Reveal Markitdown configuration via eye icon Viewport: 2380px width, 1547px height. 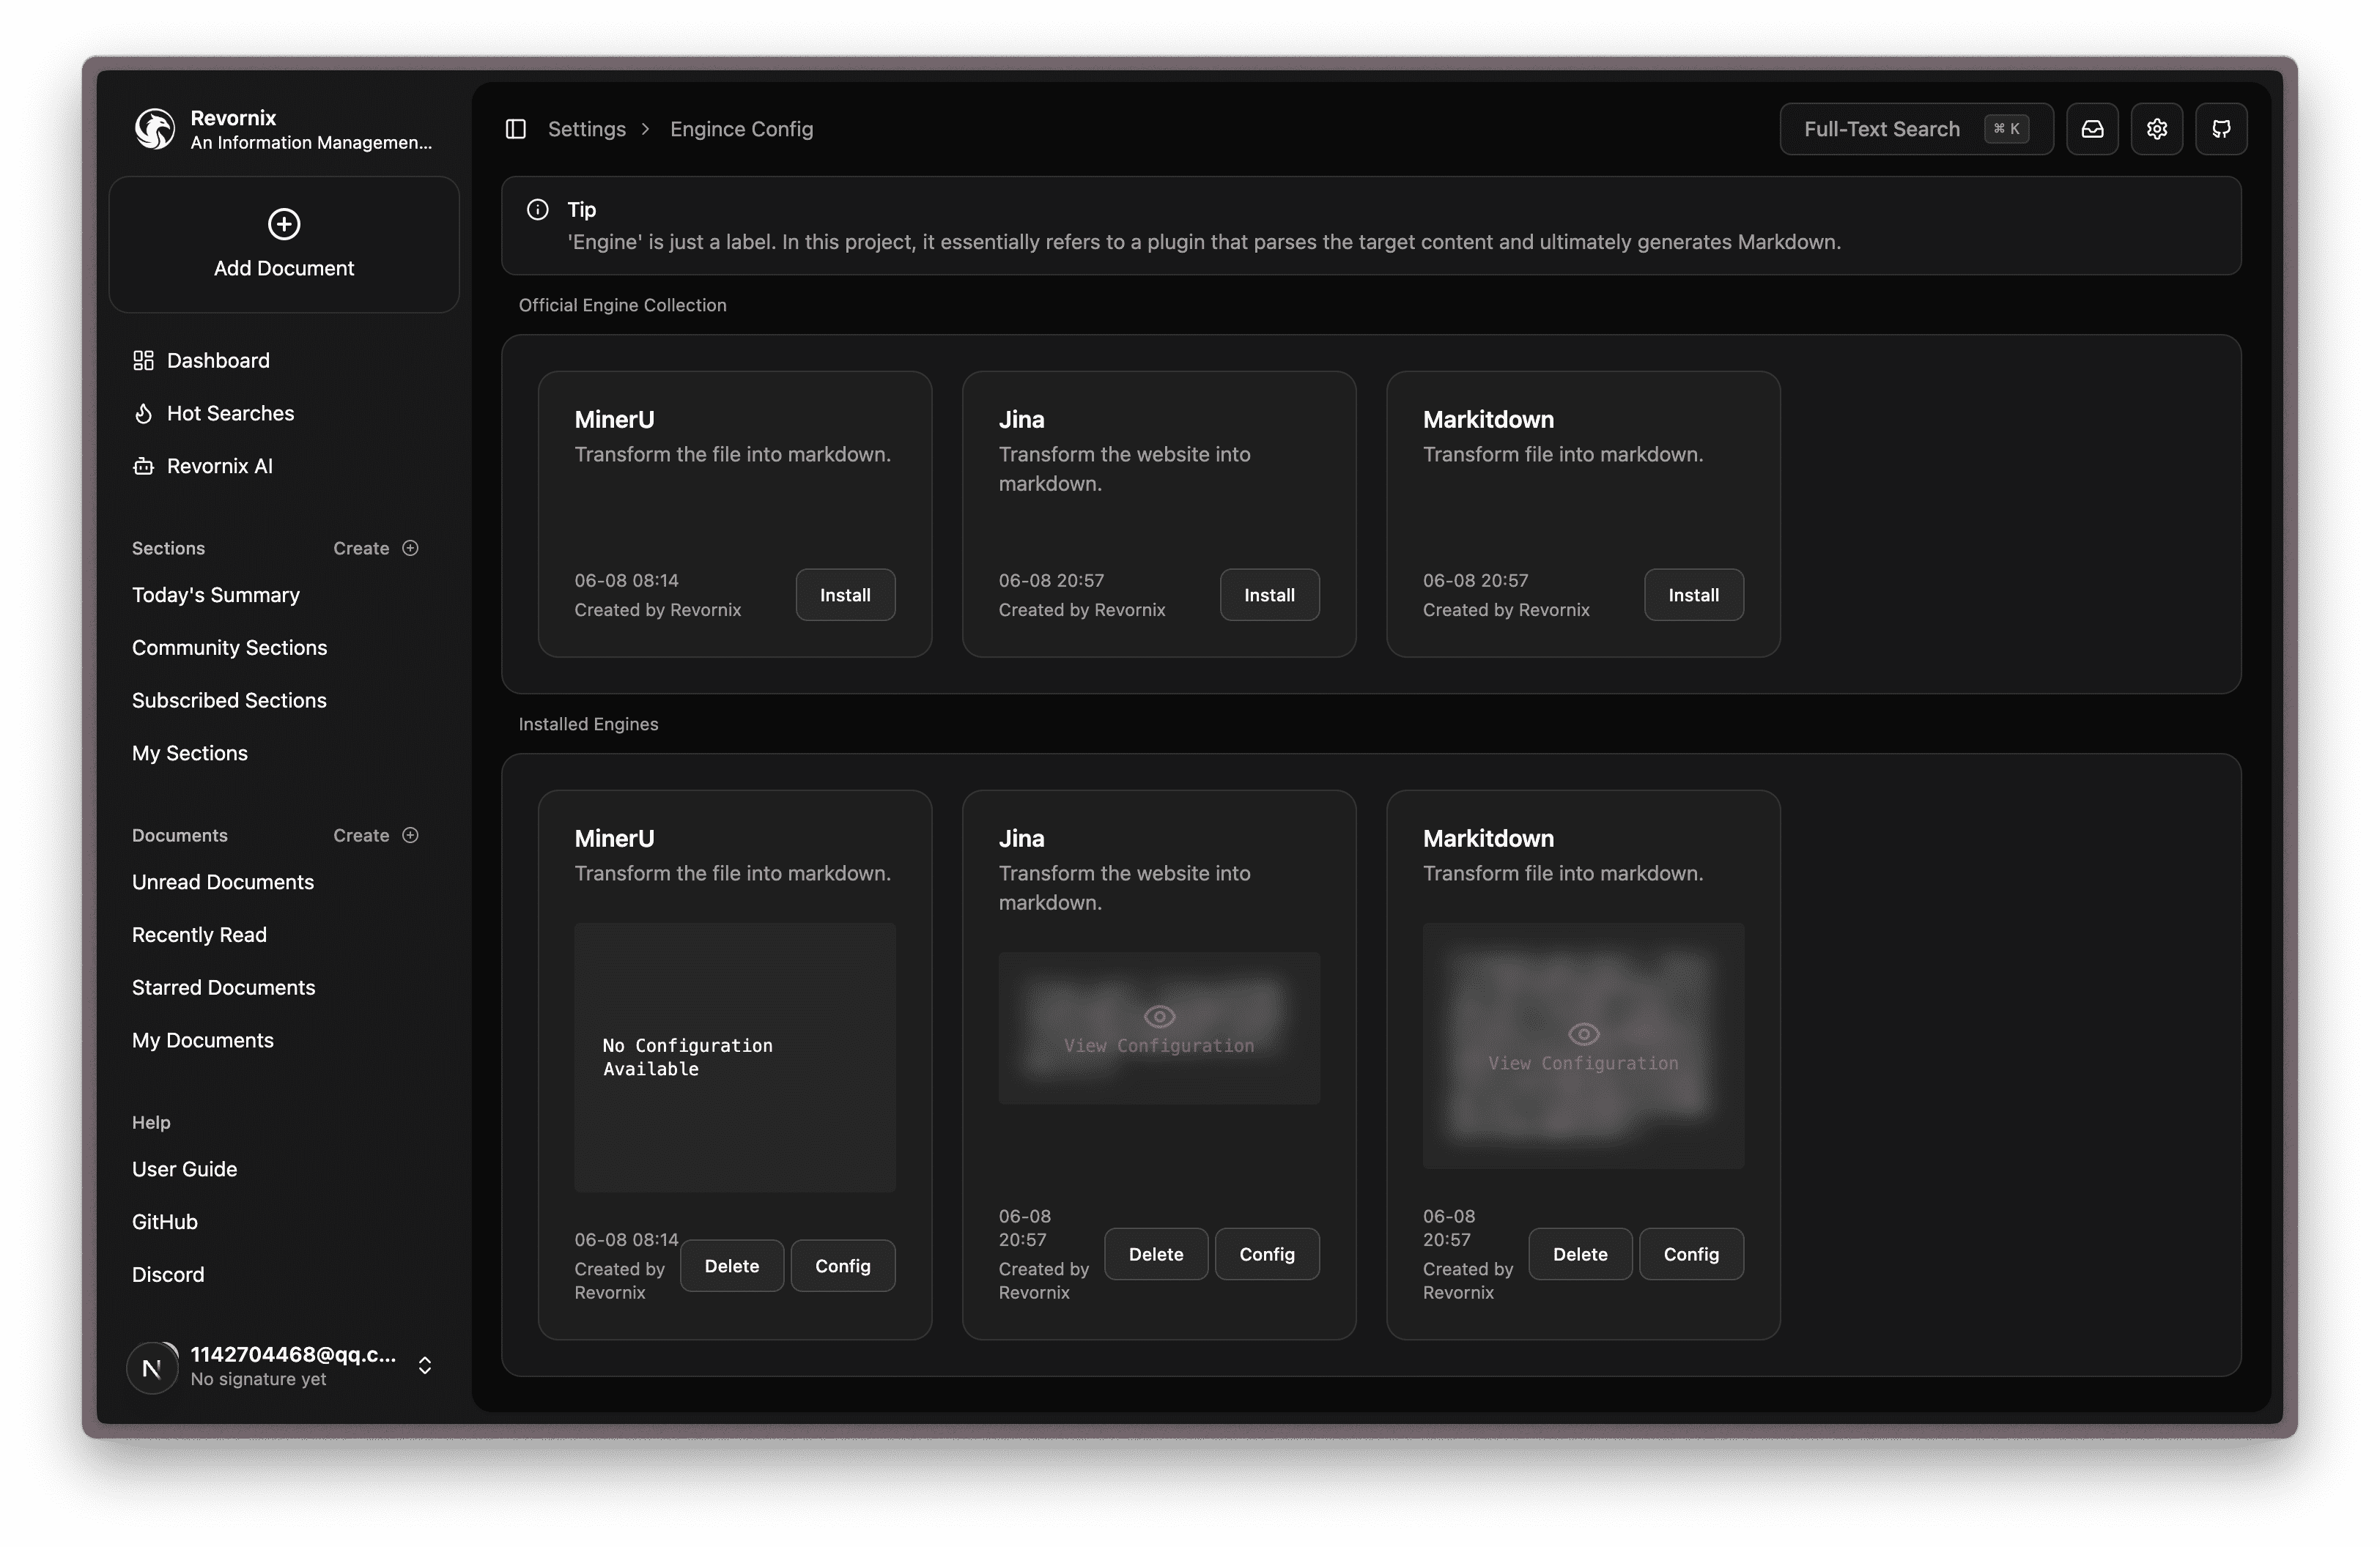(x=1583, y=1034)
